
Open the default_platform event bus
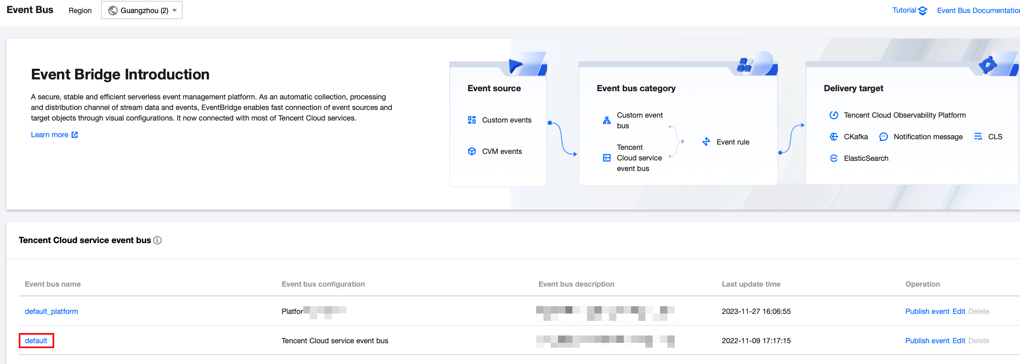(51, 311)
